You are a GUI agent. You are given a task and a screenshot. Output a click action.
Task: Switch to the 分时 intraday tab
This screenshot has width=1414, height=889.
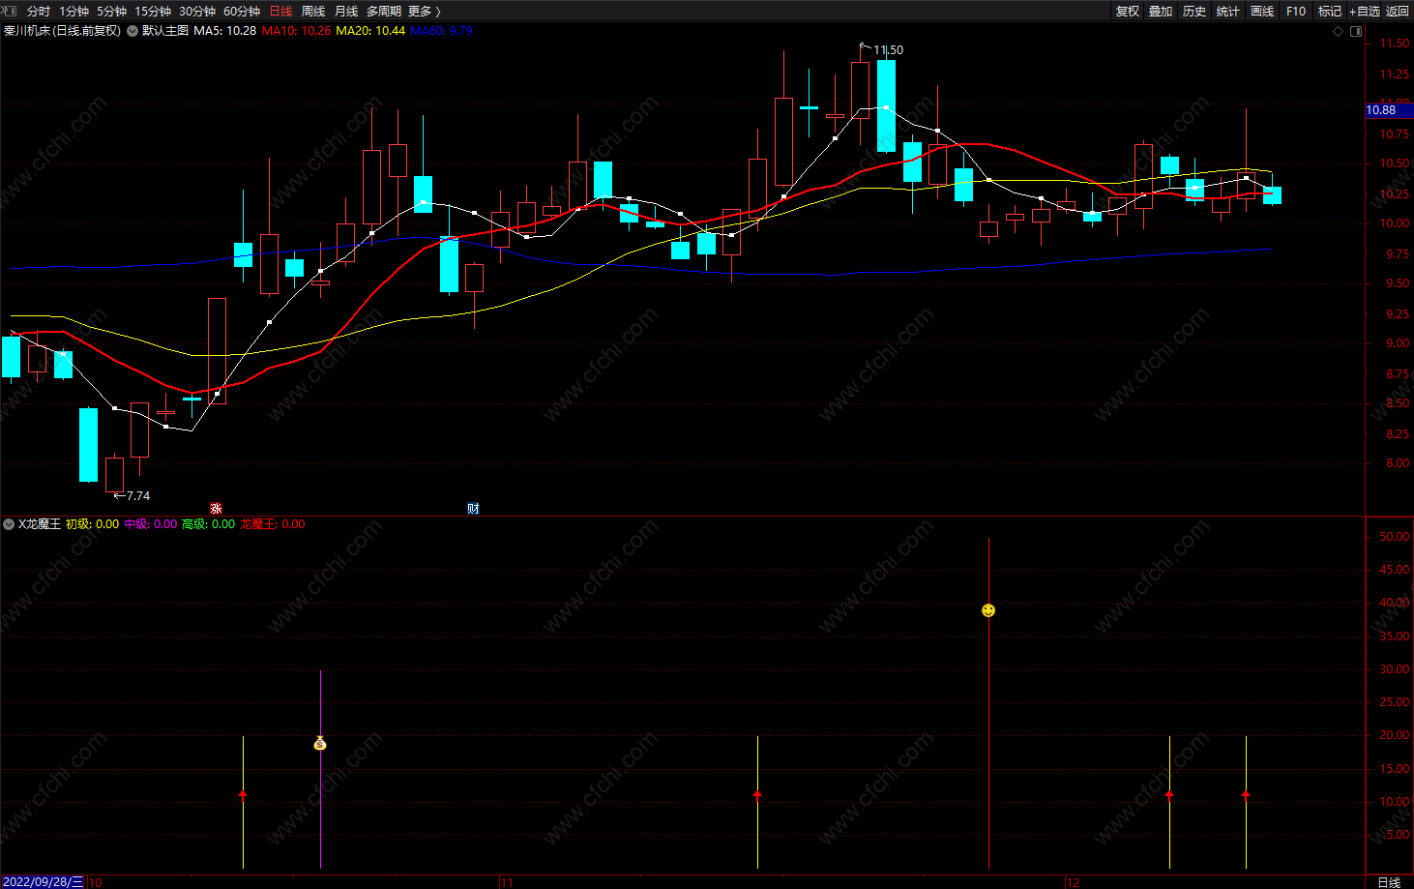click(x=39, y=12)
